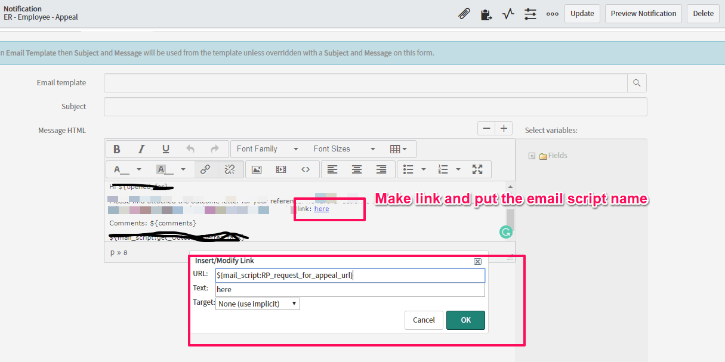This screenshot has height=362, width=725.
Task: Open the text color dropdown arrow
Action: (x=139, y=169)
